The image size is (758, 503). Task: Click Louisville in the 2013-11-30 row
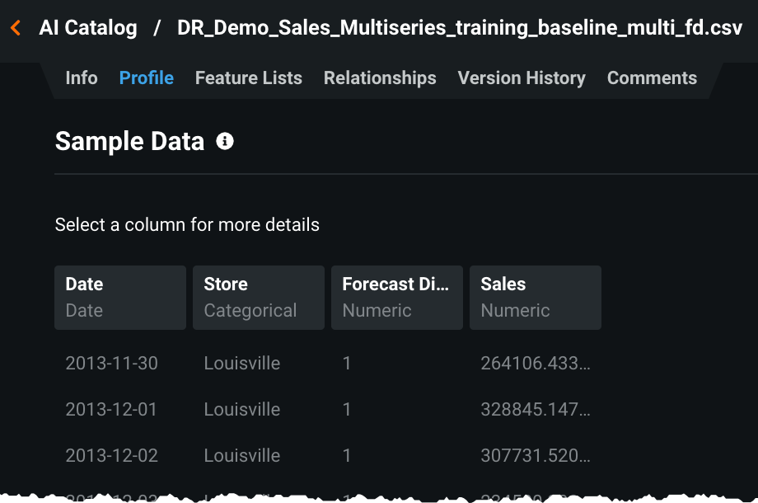242,363
